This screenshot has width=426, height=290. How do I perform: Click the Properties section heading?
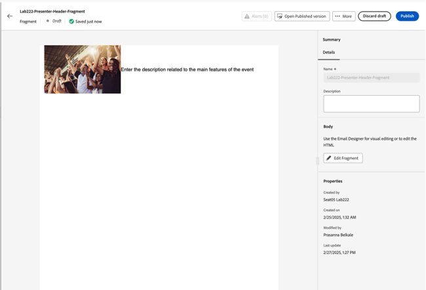[333, 181]
